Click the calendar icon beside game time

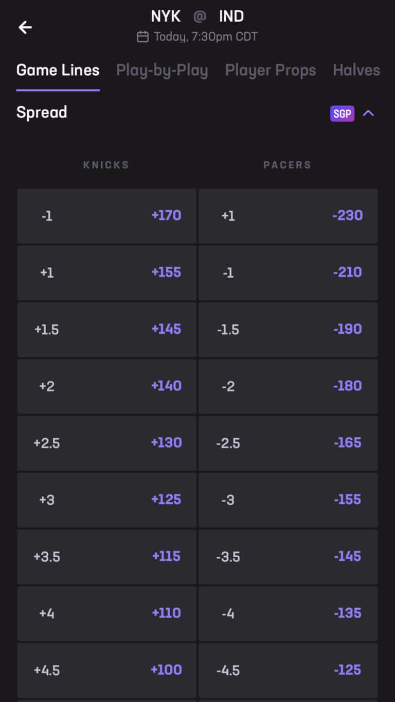point(142,37)
